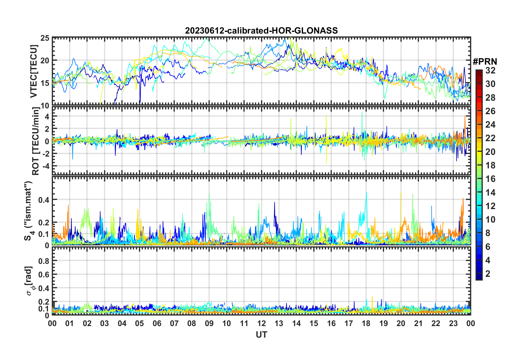Screen dimensions: 523x350
Task: Click the colorbar tick label 2
Action: (x=488, y=274)
